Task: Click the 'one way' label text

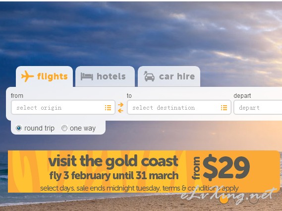Action: [x=83, y=128]
